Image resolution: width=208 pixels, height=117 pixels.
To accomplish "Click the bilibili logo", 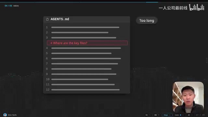I will click(197, 7).
